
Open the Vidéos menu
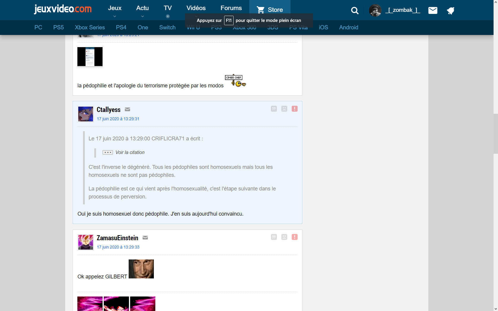[x=196, y=8]
